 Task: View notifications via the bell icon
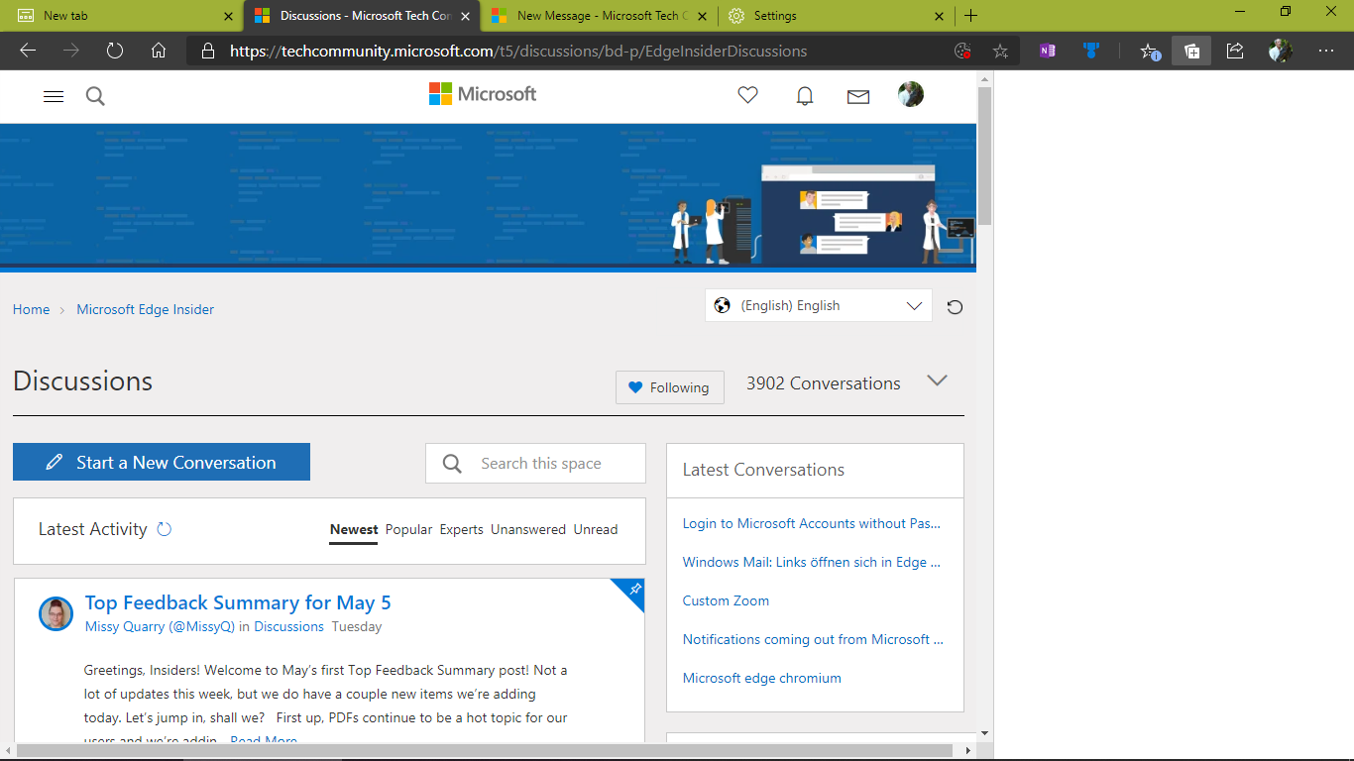pos(805,96)
